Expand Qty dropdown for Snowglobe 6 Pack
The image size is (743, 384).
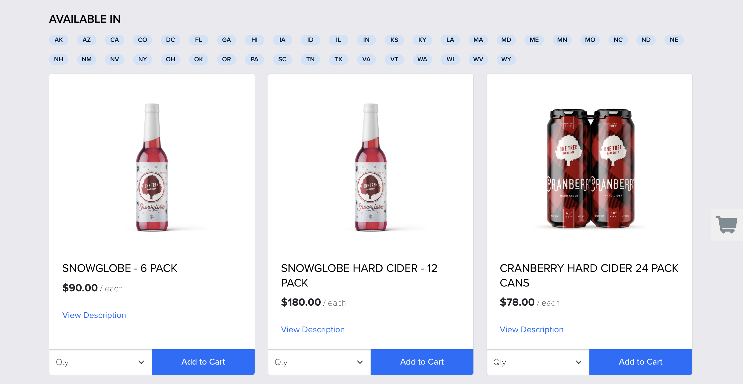(x=100, y=362)
